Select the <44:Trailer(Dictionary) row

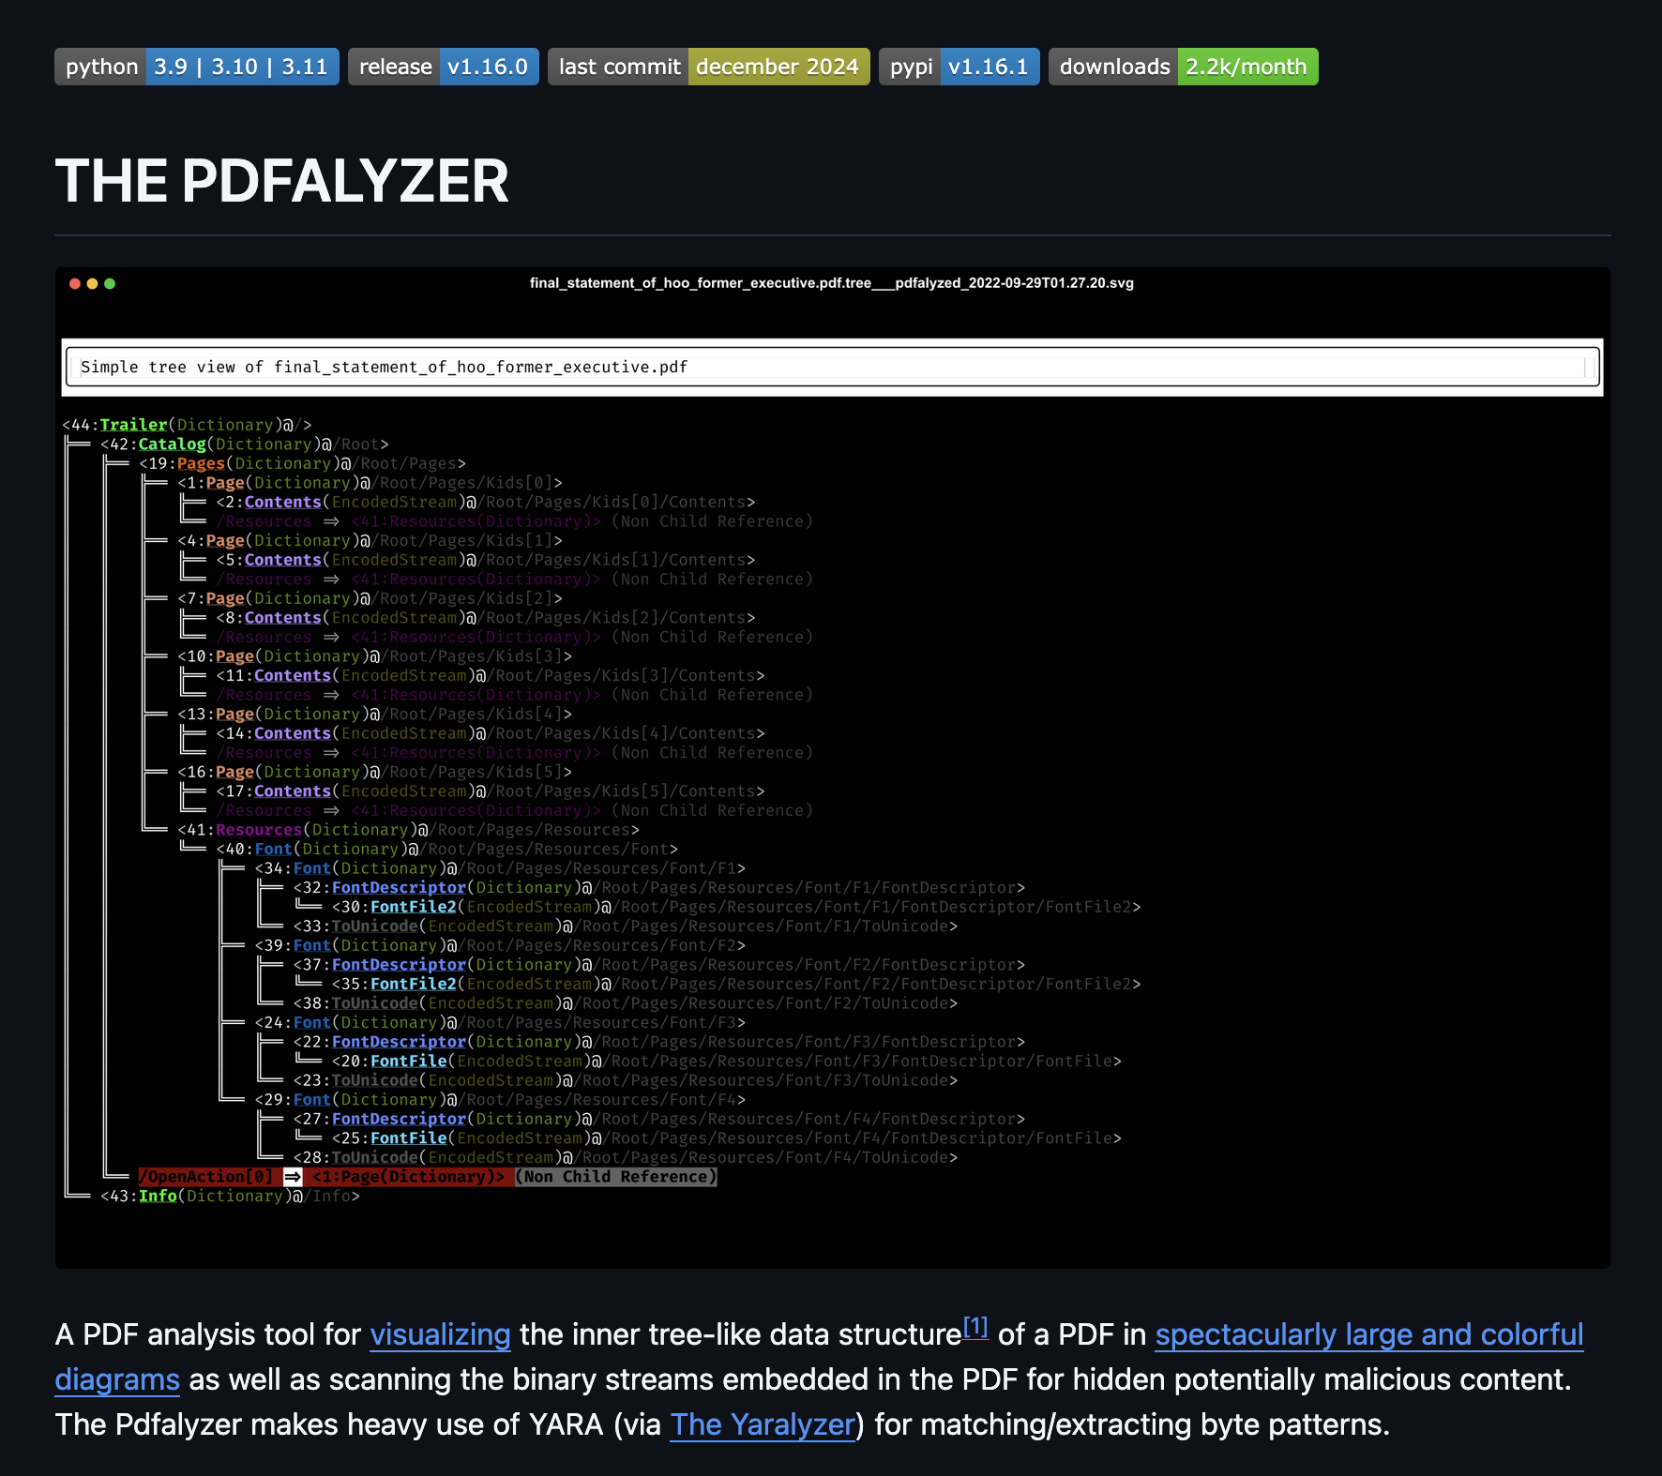click(x=188, y=425)
